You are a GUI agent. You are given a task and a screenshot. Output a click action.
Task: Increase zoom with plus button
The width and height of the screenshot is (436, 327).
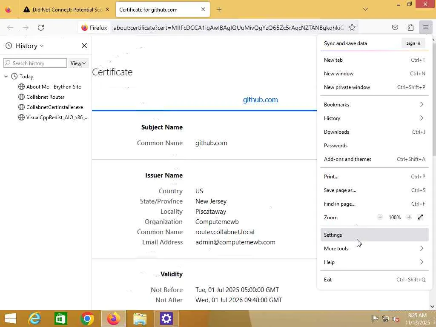pos(409,217)
